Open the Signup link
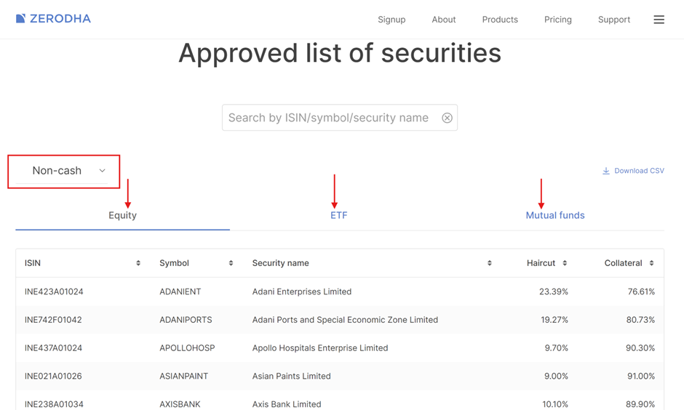 pos(391,20)
